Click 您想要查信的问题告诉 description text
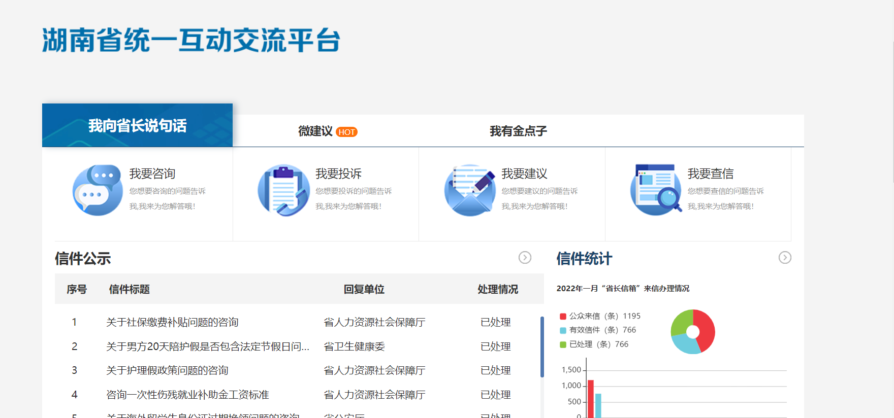The width and height of the screenshot is (894, 418). tap(726, 191)
